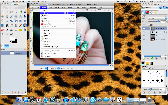
Task: Select the Ink tool
Action: tap(12, 30)
